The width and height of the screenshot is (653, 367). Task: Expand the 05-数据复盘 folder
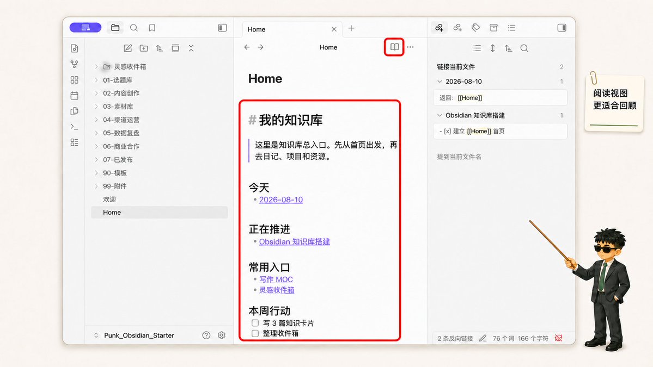96,133
